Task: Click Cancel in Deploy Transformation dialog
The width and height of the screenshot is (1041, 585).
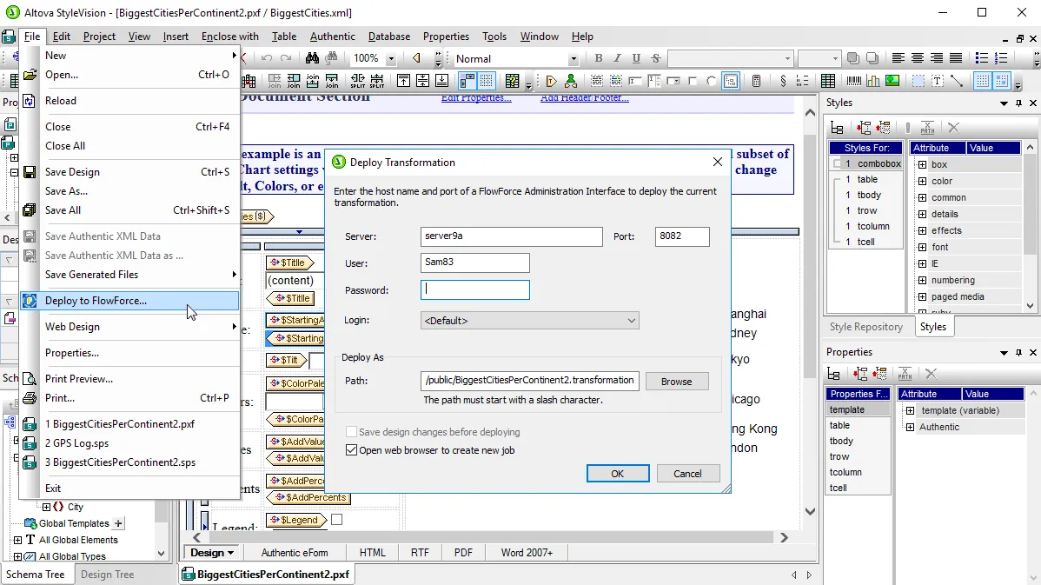Action: (x=687, y=474)
